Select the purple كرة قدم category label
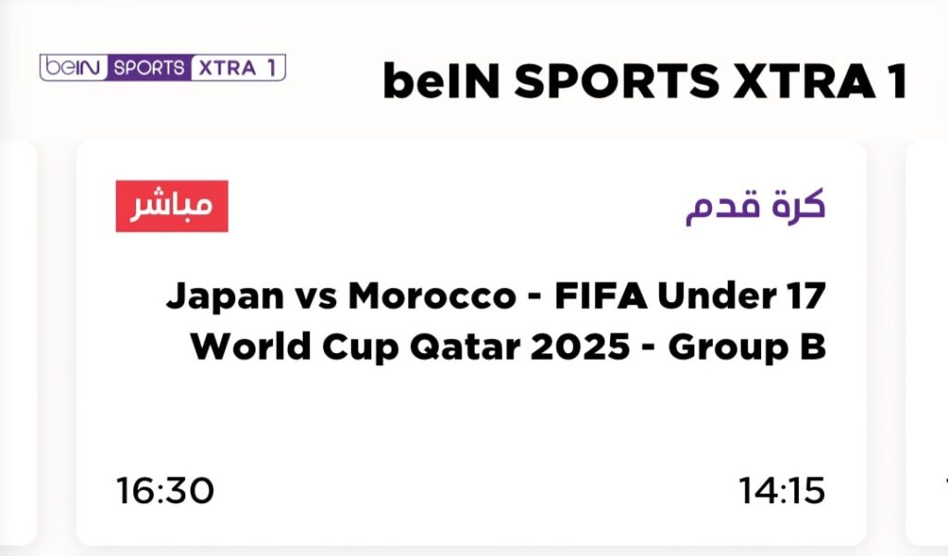The width and height of the screenshot is (948, 556). click(x=755, y=207)
